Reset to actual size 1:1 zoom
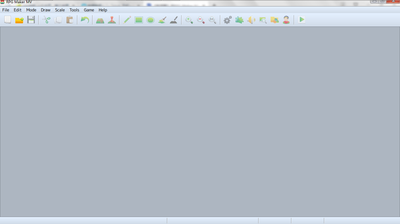 (213, 20)
